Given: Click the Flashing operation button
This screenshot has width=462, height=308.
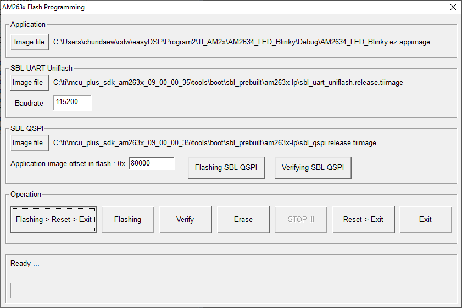Looking at the screenshot, I should pos(128,220).
